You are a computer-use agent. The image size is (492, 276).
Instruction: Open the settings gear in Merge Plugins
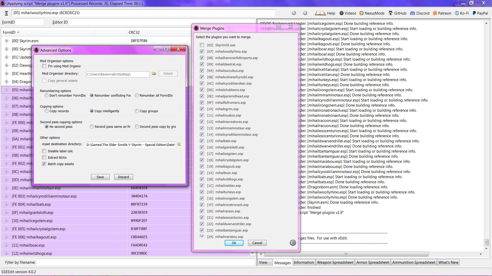(293, 243)
